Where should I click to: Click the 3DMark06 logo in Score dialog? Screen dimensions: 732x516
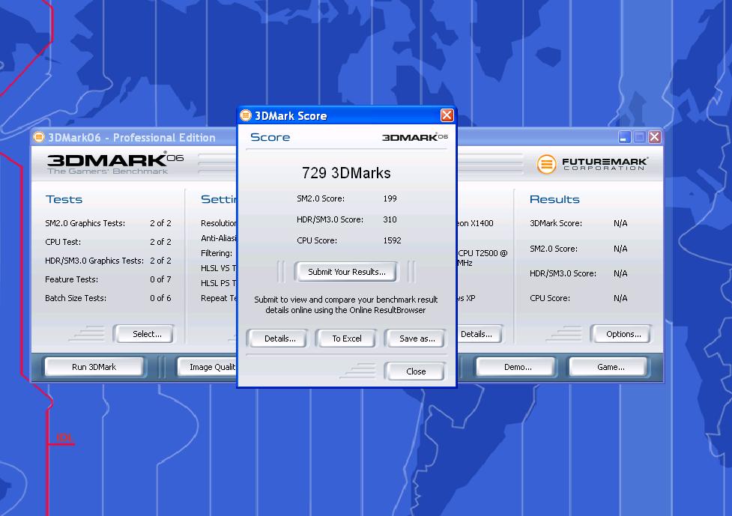coord(414,137)
